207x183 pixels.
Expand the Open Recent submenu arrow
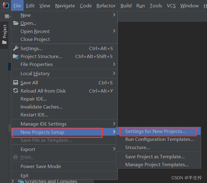tap(114, 31)
